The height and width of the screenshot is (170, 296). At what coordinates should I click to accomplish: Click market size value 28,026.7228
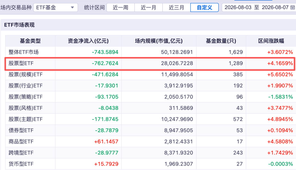coord(177,63)
